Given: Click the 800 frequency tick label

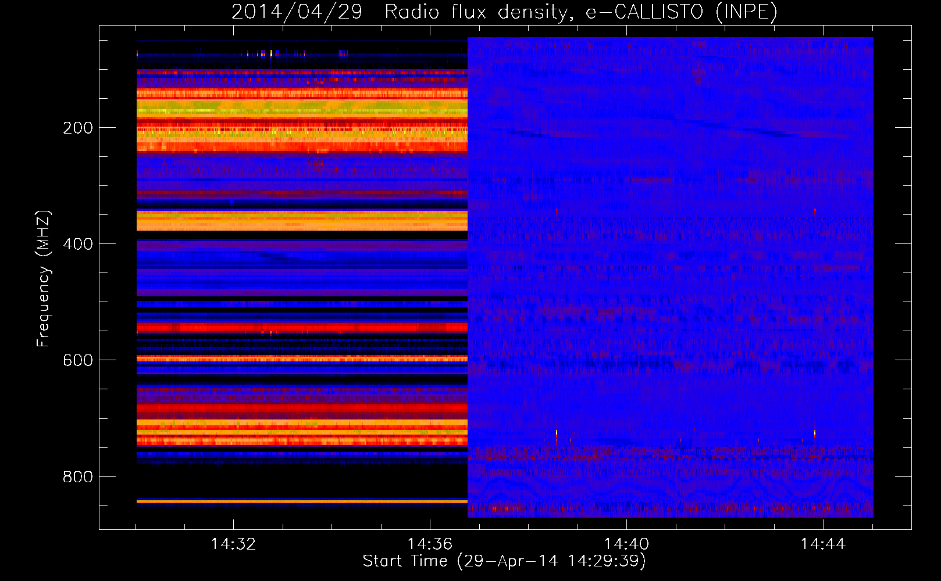Looking at the screenshot, I should coord(78,476).
